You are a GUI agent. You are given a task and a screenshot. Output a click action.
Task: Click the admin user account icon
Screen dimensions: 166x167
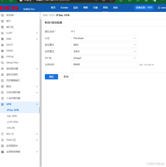click(159, 8)
